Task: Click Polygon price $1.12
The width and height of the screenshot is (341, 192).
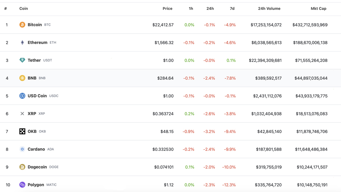Action: [169, 185]
